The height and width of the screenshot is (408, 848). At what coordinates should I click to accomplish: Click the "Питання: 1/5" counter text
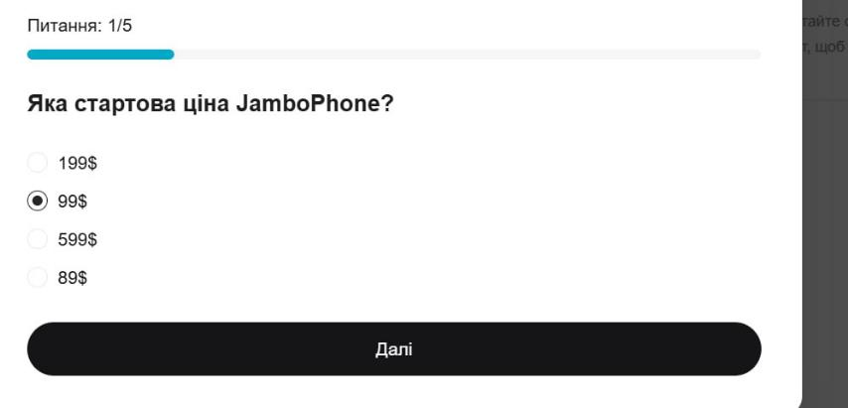pyautogui.click(x=79, y=26)
